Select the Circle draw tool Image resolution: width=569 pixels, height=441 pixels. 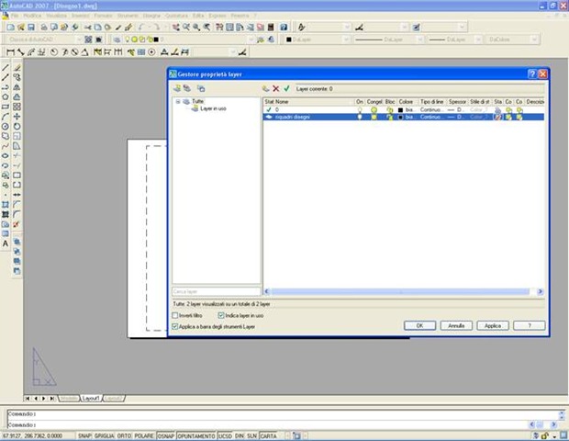click(6, 127)
